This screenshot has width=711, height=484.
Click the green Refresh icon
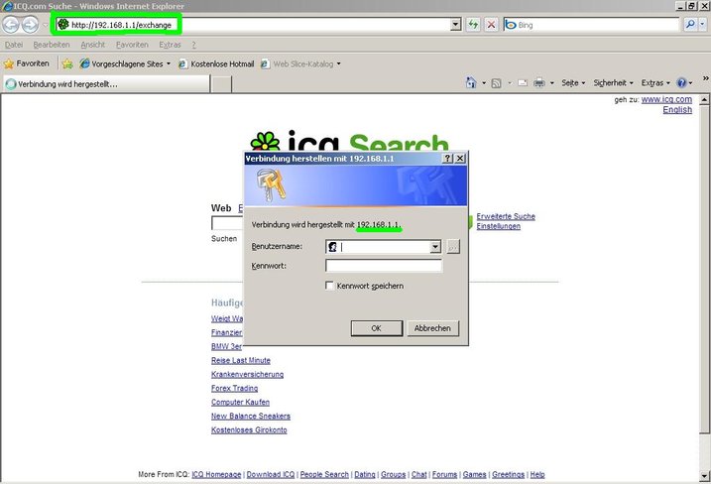473,25
